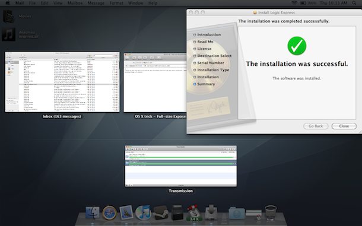Open the Movies desktop icon
Viewport: 362px width, 226px height.
[9, 16]
